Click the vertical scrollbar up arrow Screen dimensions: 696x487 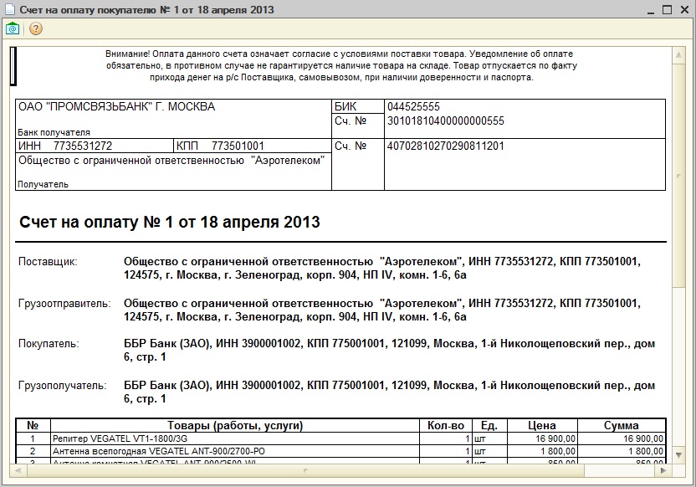[678, 55]
